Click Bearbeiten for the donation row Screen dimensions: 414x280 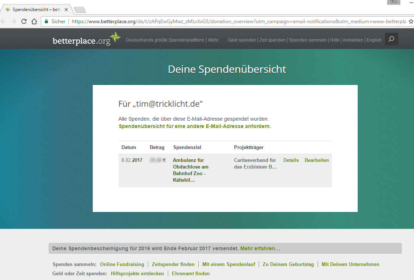click(x=316, y=160)
